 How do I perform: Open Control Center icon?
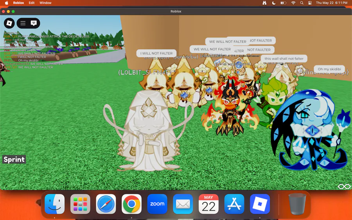(310, 3)
